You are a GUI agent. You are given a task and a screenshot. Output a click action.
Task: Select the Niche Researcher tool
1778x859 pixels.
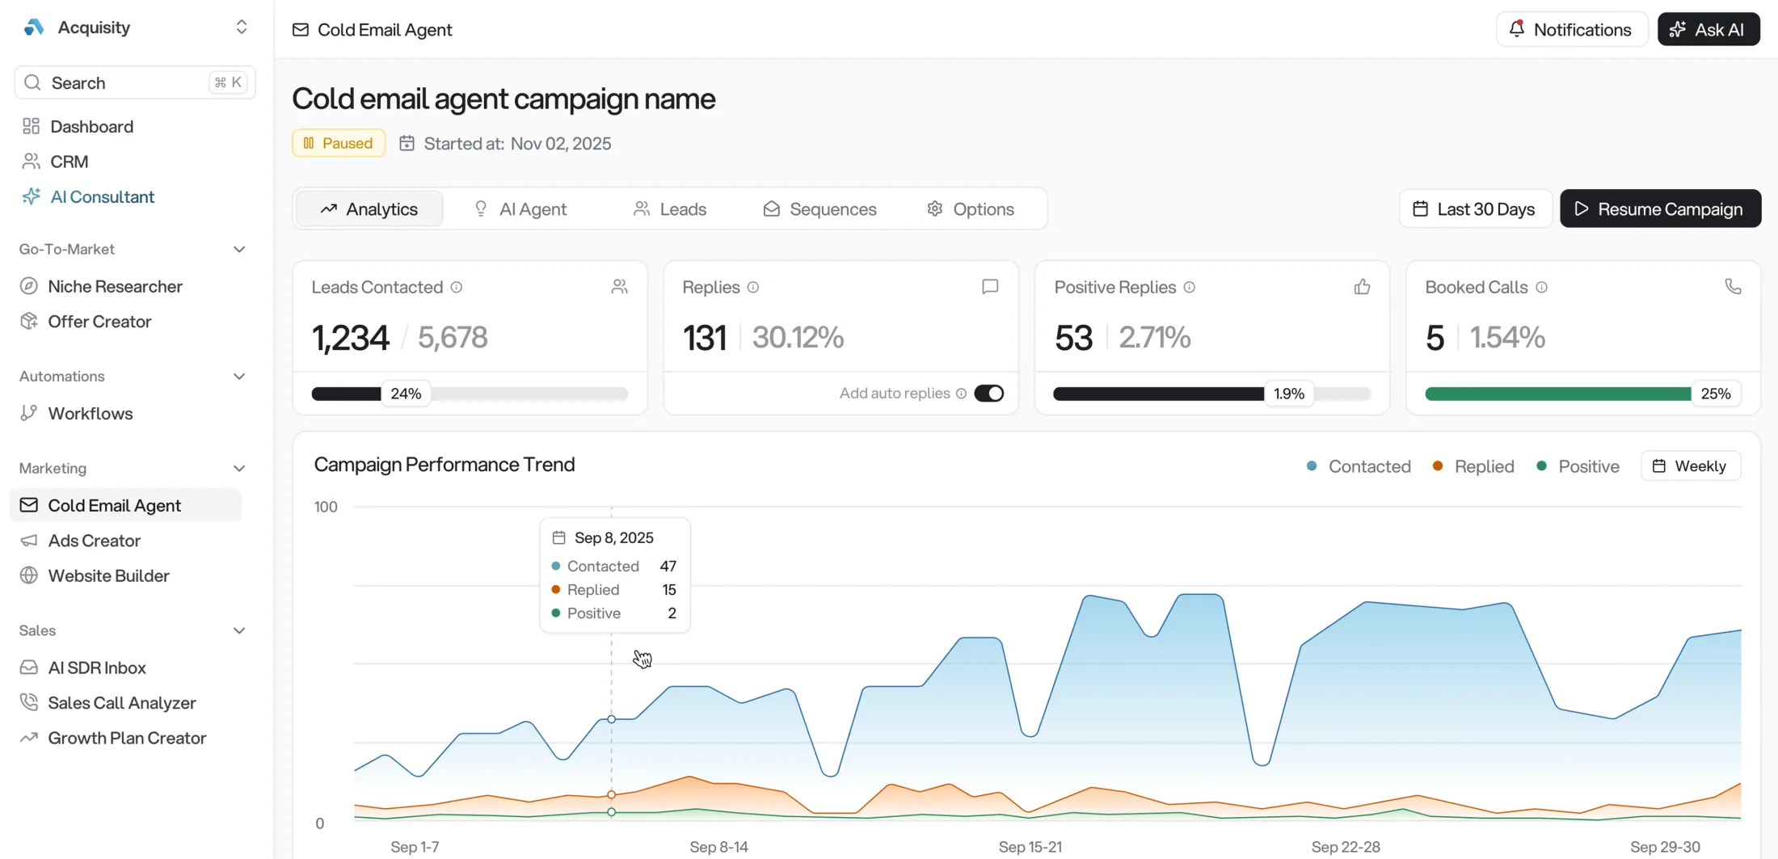(x=115, y=286)
